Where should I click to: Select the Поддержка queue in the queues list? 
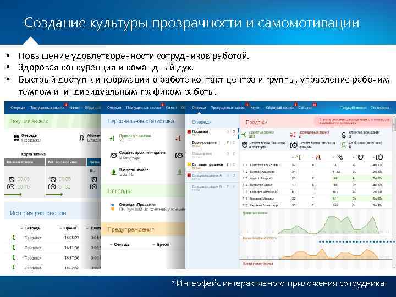coord(212,155)
